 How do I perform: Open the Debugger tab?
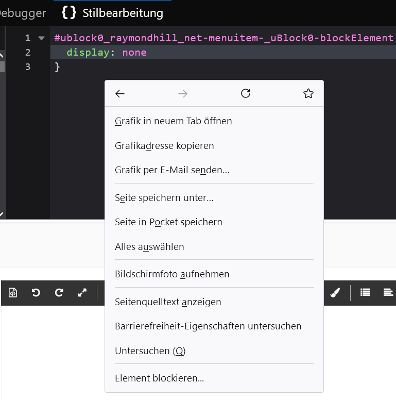point(23,13)
